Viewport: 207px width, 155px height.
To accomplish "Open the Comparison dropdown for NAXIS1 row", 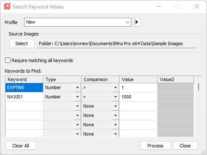I will coord(115,97).
